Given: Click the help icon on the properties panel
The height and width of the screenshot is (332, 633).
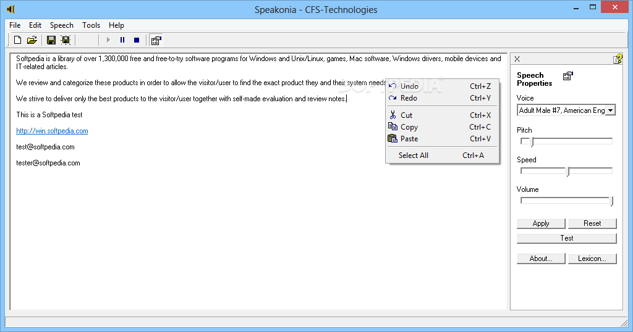Looking at the screenshot, I should tap(618, 59).
